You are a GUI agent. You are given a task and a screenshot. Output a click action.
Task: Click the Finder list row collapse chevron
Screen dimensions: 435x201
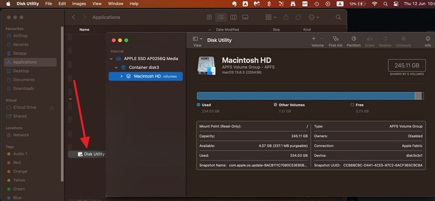click(70, 99)
